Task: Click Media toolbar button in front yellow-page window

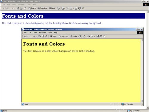Action: click(x=73, y=36)
